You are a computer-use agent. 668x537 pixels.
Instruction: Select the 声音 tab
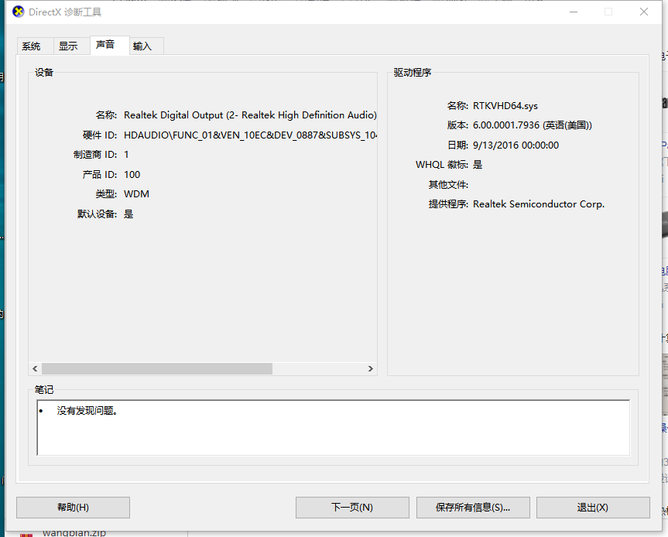[x=105, y=45]
